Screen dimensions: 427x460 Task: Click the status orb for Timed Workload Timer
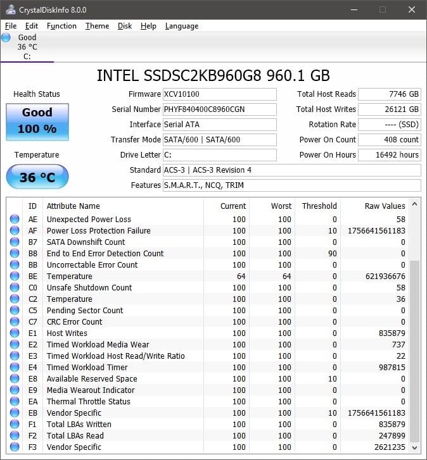pos(15,367)
